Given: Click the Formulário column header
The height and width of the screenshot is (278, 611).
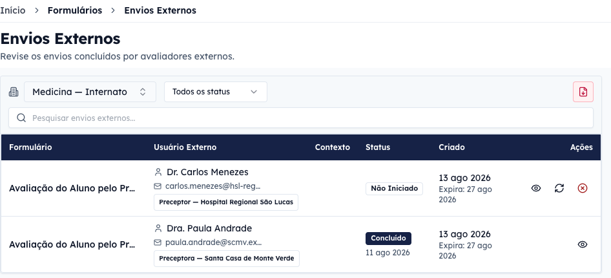Looking at the screenshot, I should click(x=30, y=147).
